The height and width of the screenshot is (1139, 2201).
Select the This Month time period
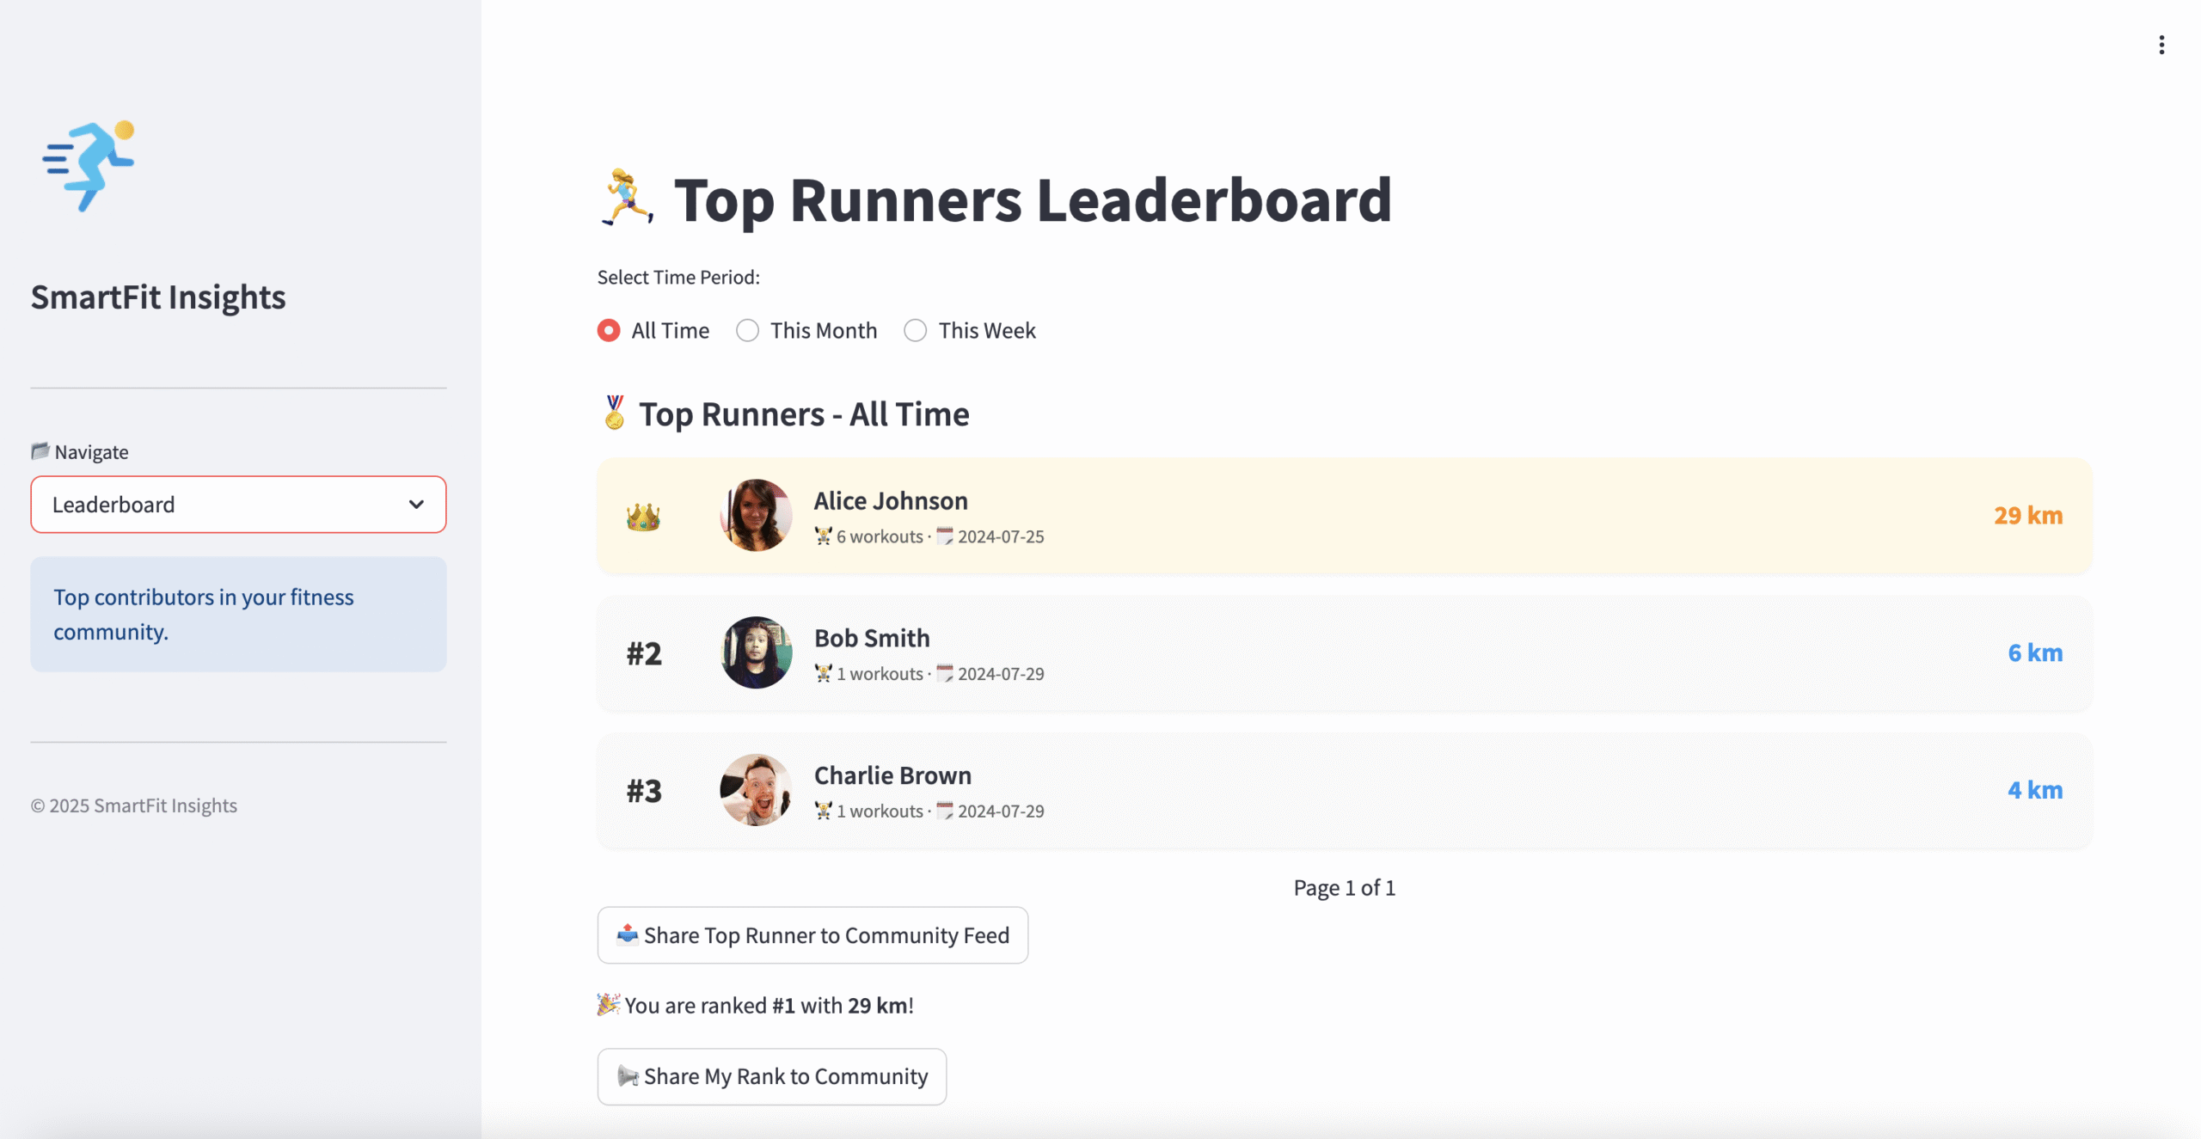(x=748, y=331)
